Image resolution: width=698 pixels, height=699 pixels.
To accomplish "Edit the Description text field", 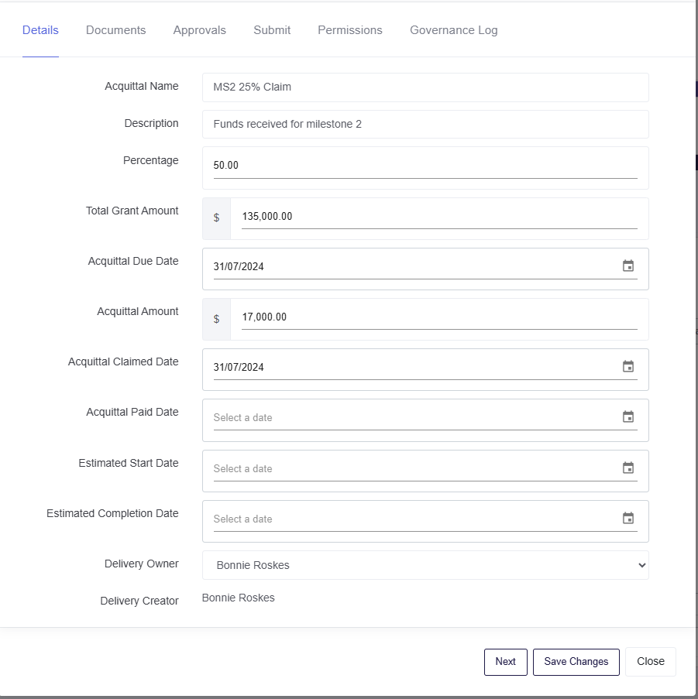I will click(425, 125).
